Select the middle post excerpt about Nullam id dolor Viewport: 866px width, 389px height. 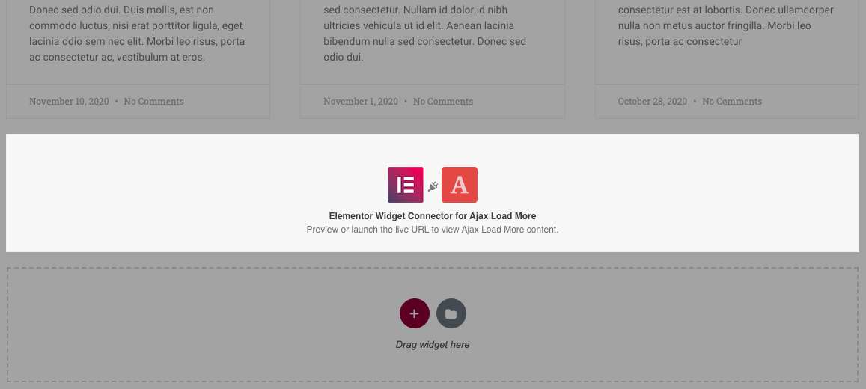(x=425, y=34)
